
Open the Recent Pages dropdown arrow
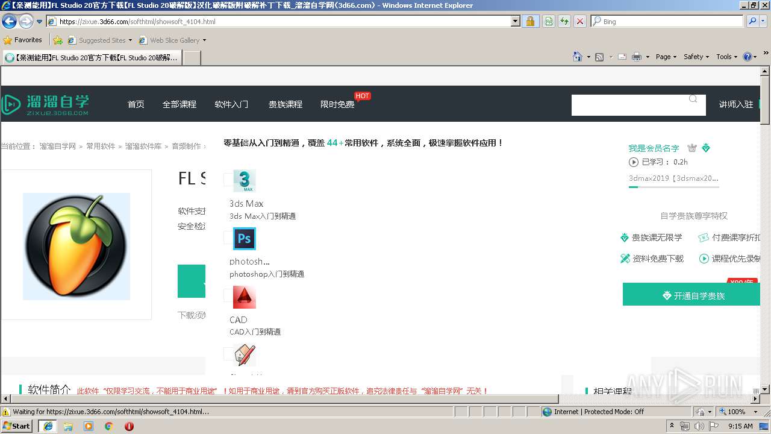point(39,22)
